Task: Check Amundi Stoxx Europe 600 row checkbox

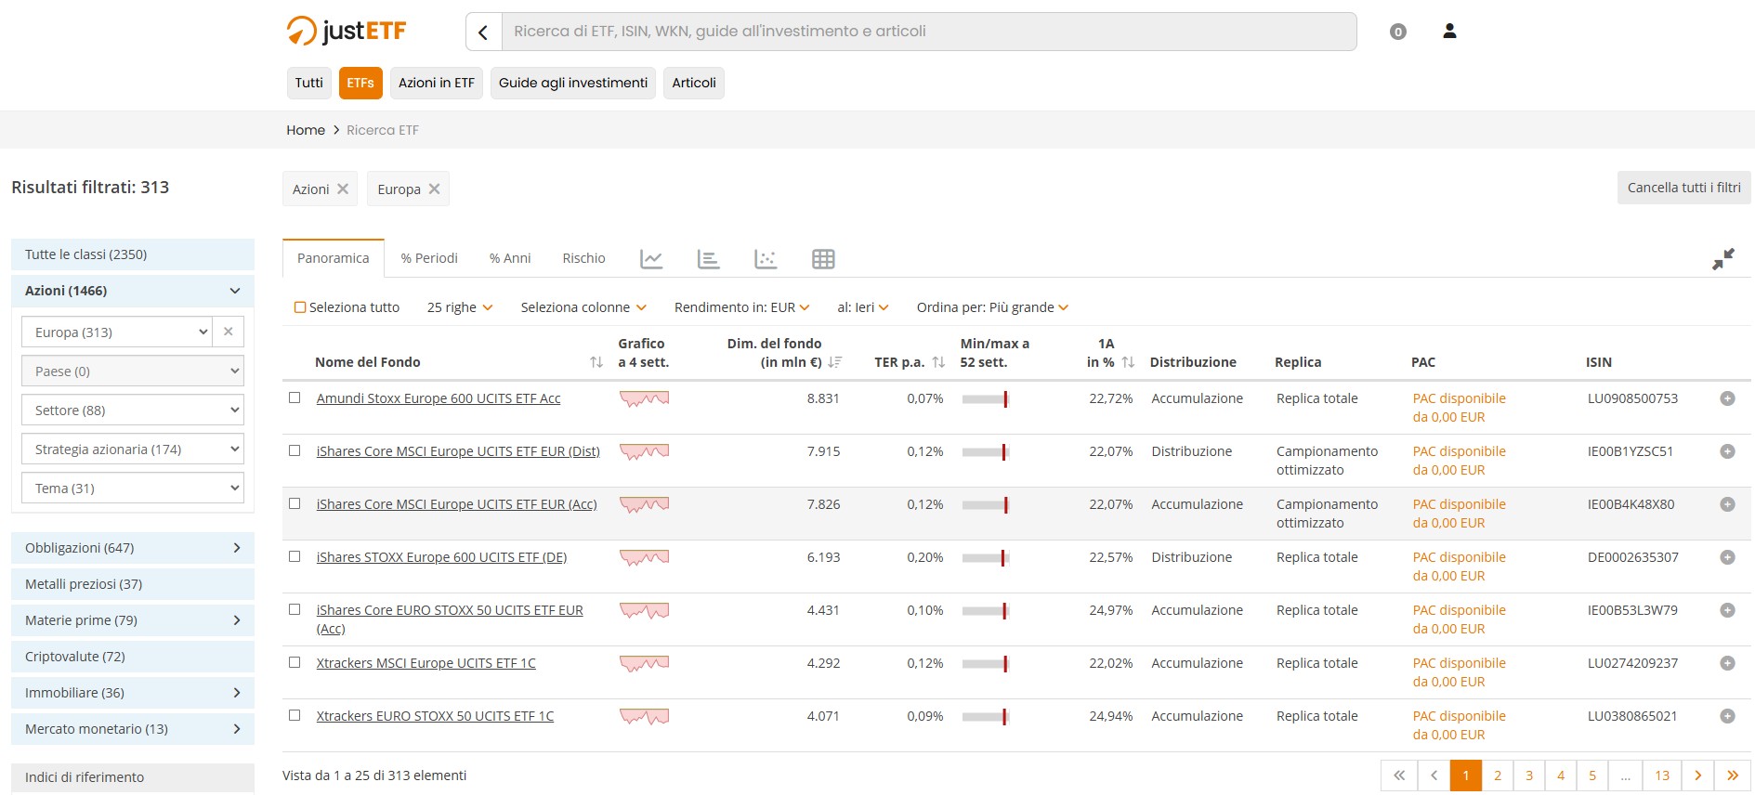Action: pos(295,397)
